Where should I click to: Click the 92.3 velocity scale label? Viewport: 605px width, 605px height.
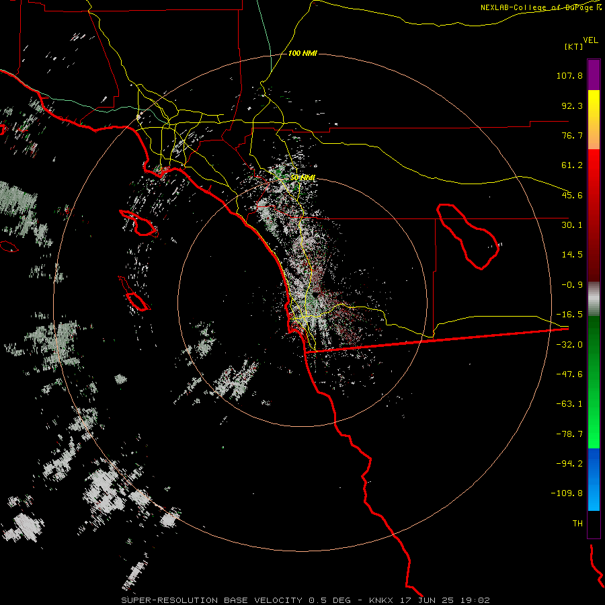pos(572,106)
